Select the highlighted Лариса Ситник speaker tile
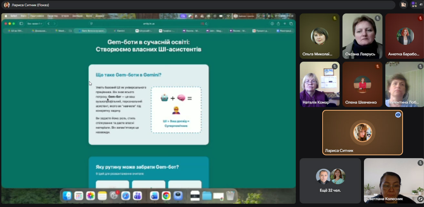The height and width of the screenshot is (207, 424). (362, 133)
